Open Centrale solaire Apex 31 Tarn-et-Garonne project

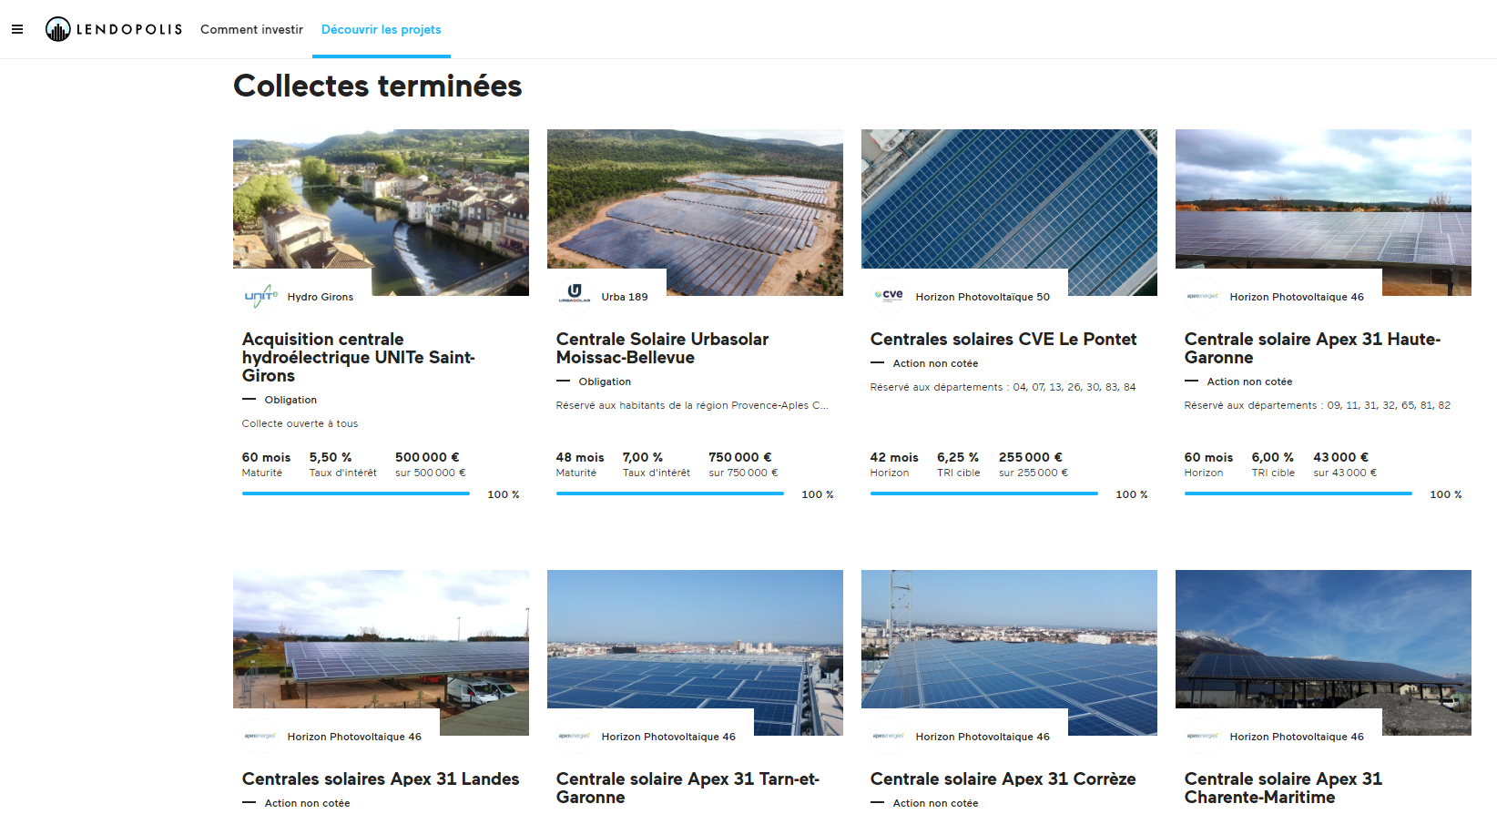click(687, 788)
